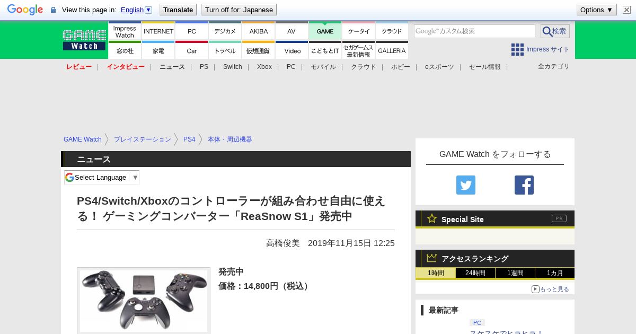This screenshot has width=636, height=334.
Task: Select the 1カ月 ranking tab
Action: 555,273
